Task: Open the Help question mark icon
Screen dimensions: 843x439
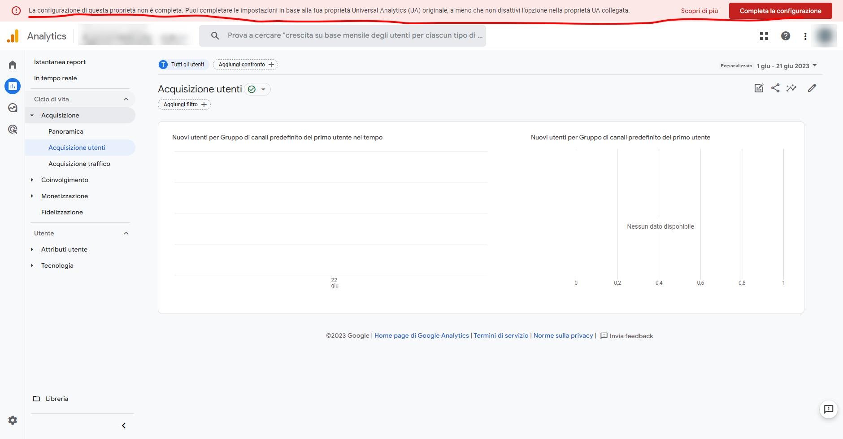Action: pyautogui.click(x=785, y=35)
